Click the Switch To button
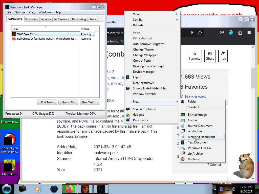259x194 pixels. tap(68, 102)
